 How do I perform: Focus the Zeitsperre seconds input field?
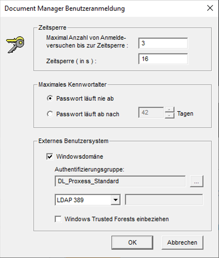[x=163, y=59]
